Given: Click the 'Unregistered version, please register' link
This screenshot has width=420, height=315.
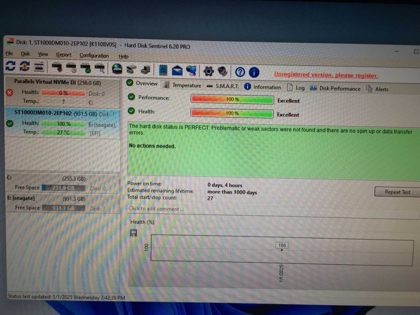Looking at the screenshot, I should coord(326,75).
